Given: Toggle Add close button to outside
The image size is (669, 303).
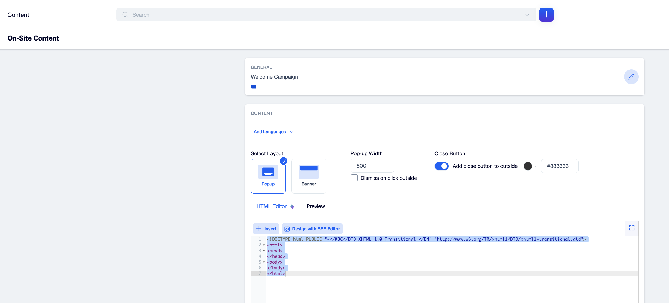Looking at the screenshot, I should [x=441, y=166].
